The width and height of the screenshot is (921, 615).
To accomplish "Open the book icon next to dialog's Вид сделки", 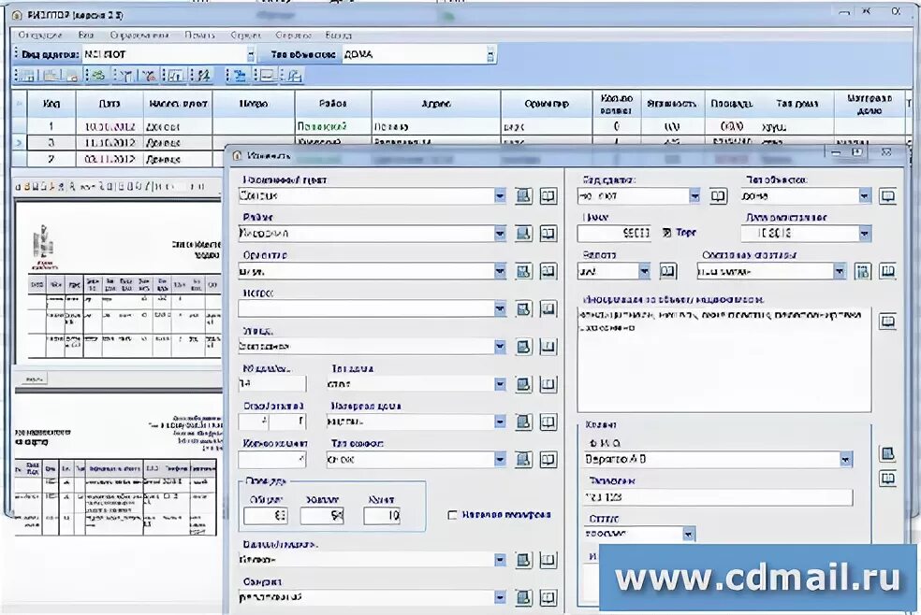I will pyautogui.click(x=718, y=196).
